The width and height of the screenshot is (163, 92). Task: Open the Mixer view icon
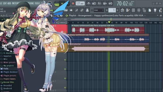coord(139,10)
